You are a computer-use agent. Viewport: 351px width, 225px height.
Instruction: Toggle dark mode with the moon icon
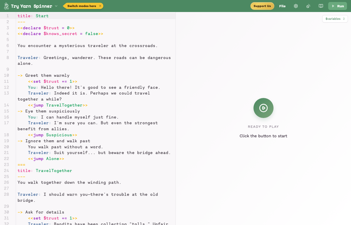(x=308, y=6)
